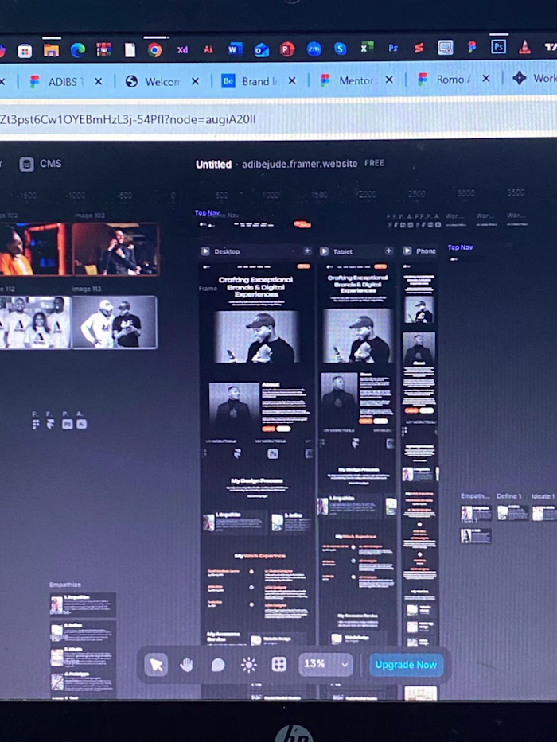Image resolution: width=557 pixels, height=742 pixels.
Task: Open Zoom from the taskbar
Action: click(314, 49)
